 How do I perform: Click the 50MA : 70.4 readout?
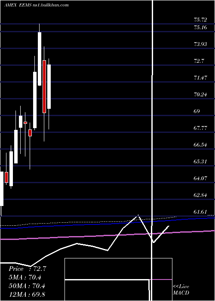[x=27, y=286]
